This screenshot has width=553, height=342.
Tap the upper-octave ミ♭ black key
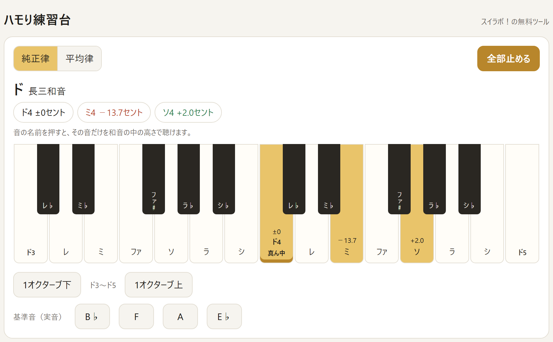click(329, 179)
